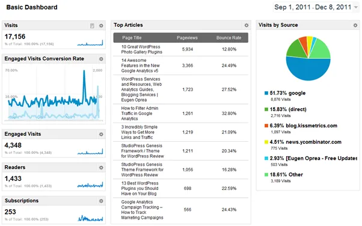Expand the date range dropdown arrow

coord(356,7)
